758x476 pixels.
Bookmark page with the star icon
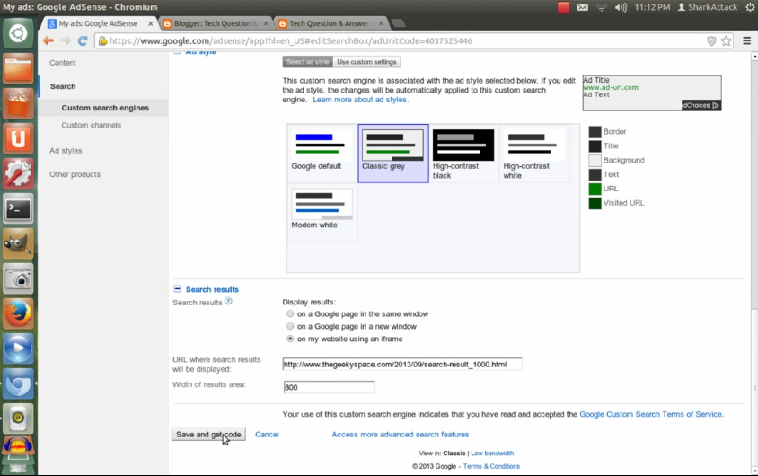[x=726, y=41]
